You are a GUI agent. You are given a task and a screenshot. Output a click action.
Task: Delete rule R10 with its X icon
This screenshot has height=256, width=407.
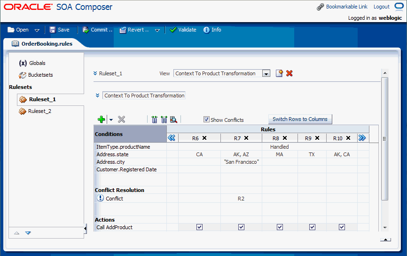(348, 138)
